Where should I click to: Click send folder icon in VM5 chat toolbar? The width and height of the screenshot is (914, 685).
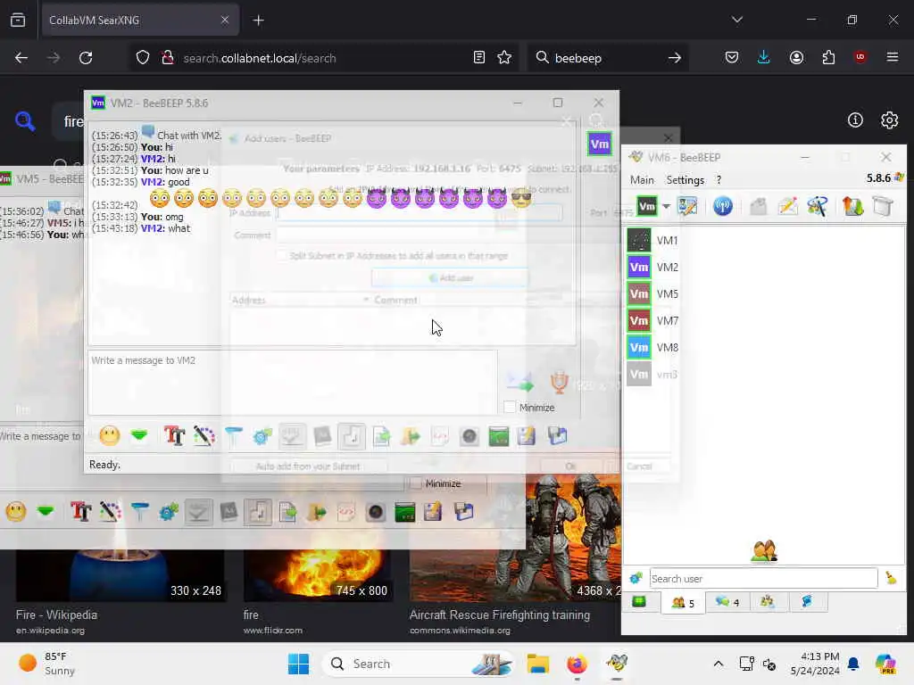pos(317,512)
